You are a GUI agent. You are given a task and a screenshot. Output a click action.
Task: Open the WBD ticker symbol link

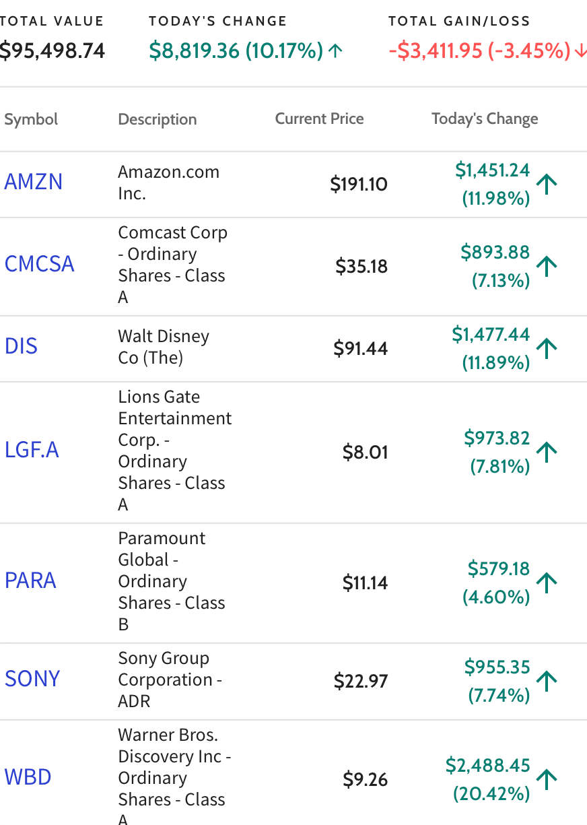(28, 777)
